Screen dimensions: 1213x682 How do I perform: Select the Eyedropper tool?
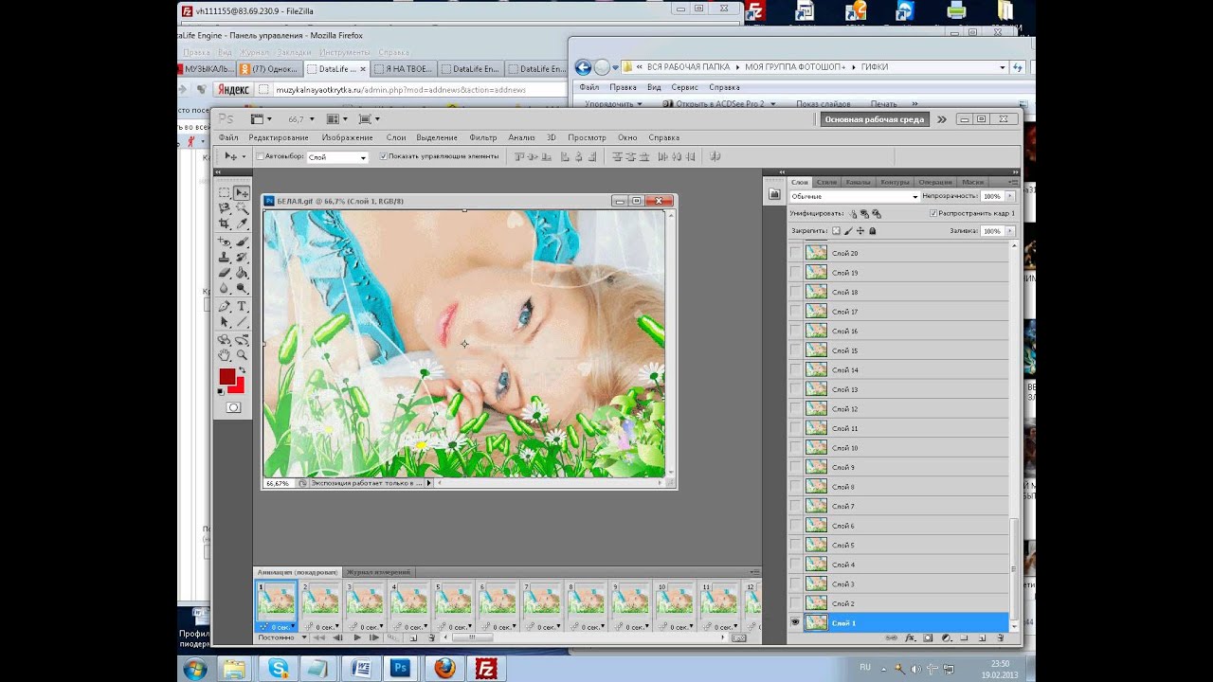click(x=242, y=223)
